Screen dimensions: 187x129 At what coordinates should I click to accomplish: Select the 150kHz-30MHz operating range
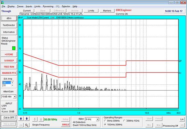105,125
